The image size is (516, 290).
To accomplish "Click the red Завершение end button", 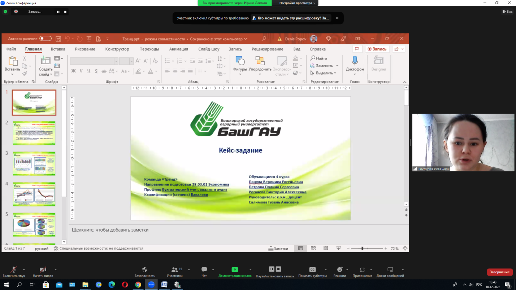I will (500, 272).
